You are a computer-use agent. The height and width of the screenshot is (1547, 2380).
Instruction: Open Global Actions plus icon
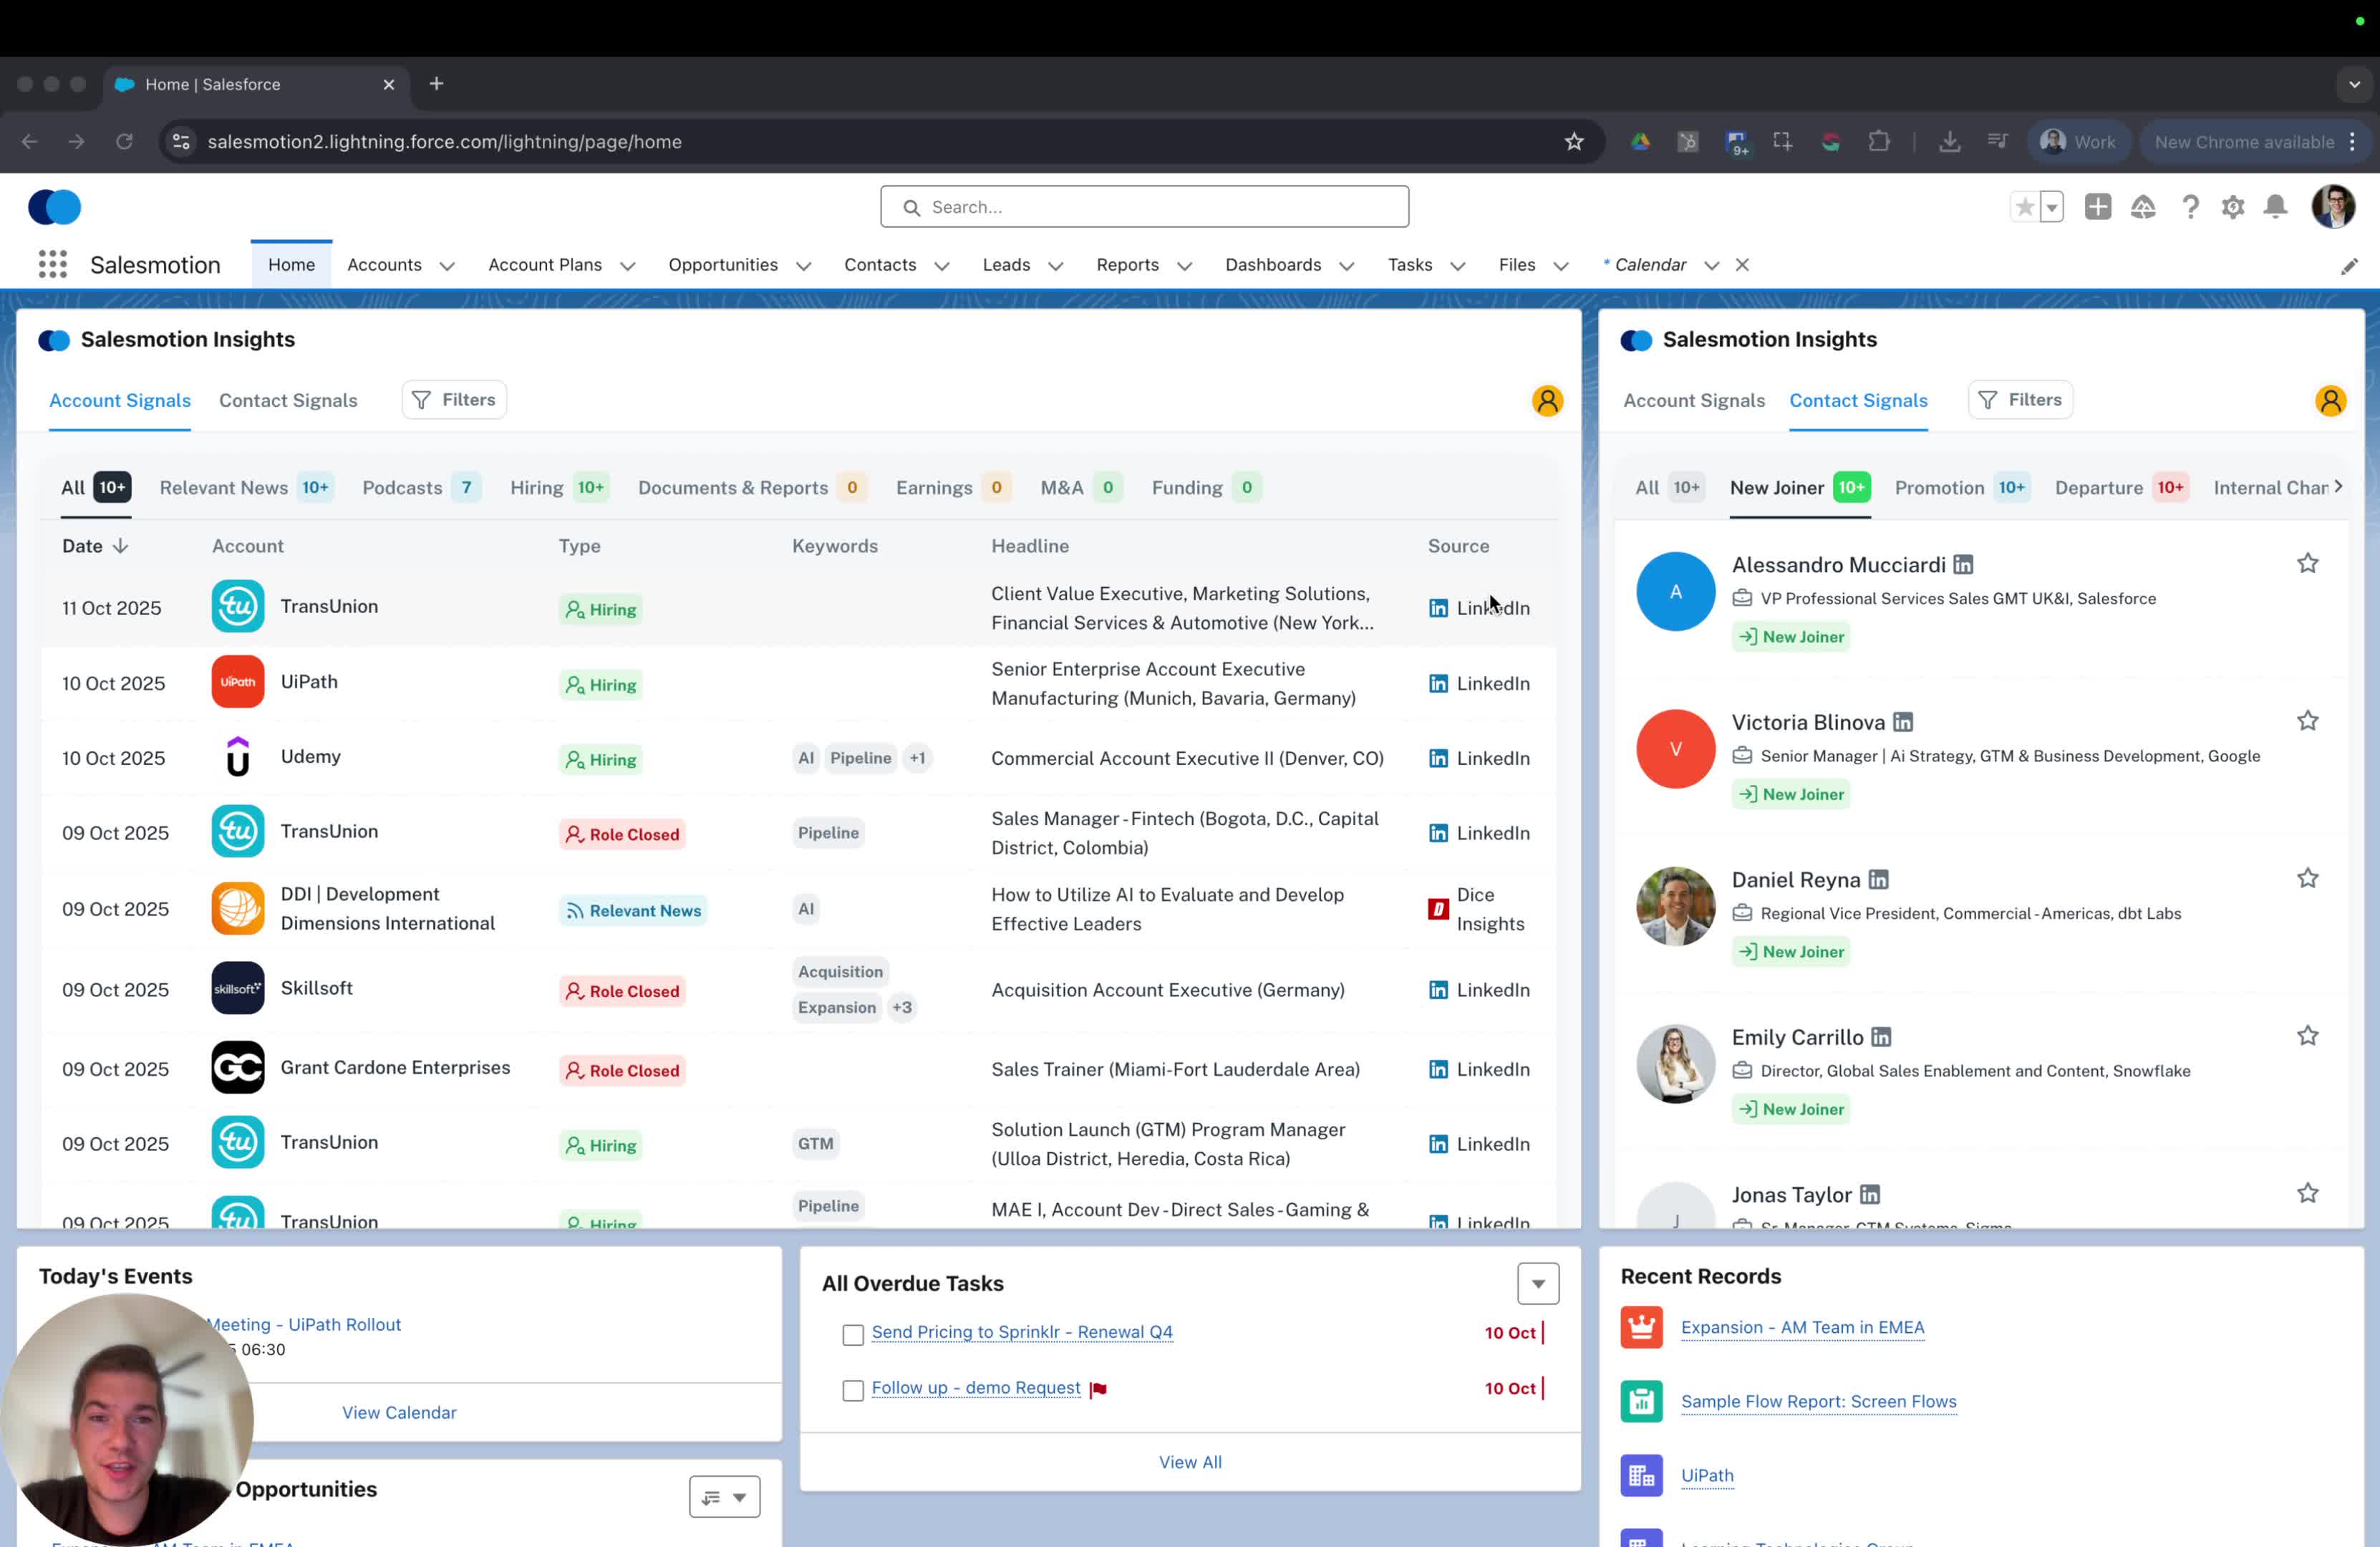[x=2097, y=207]
